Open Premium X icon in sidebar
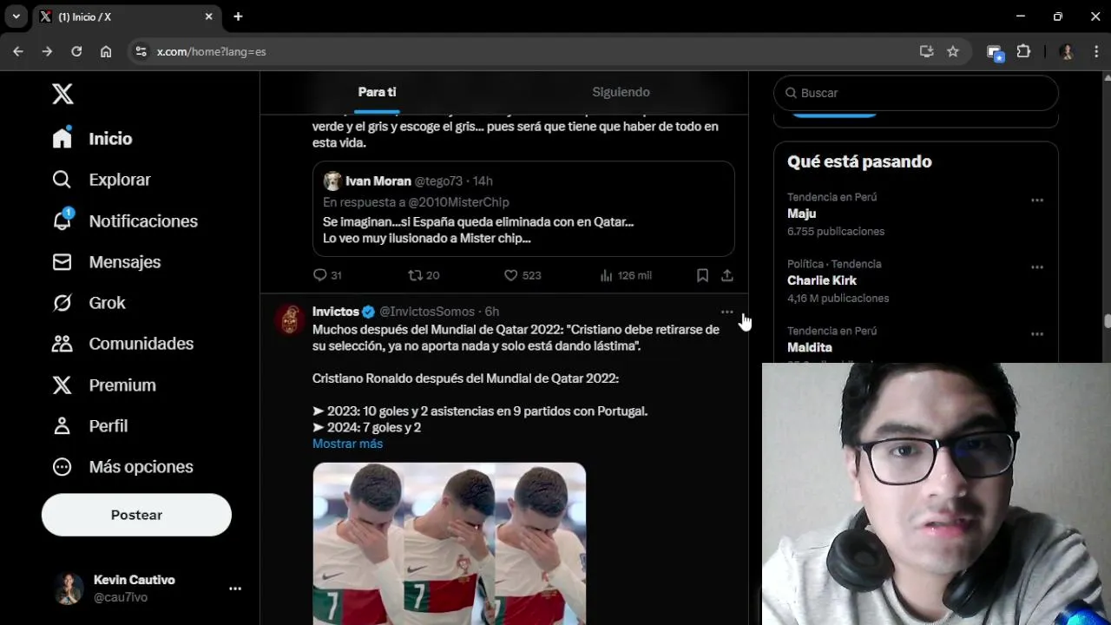The width and height of the screenshot is (1111, 625). coord(62,385)
